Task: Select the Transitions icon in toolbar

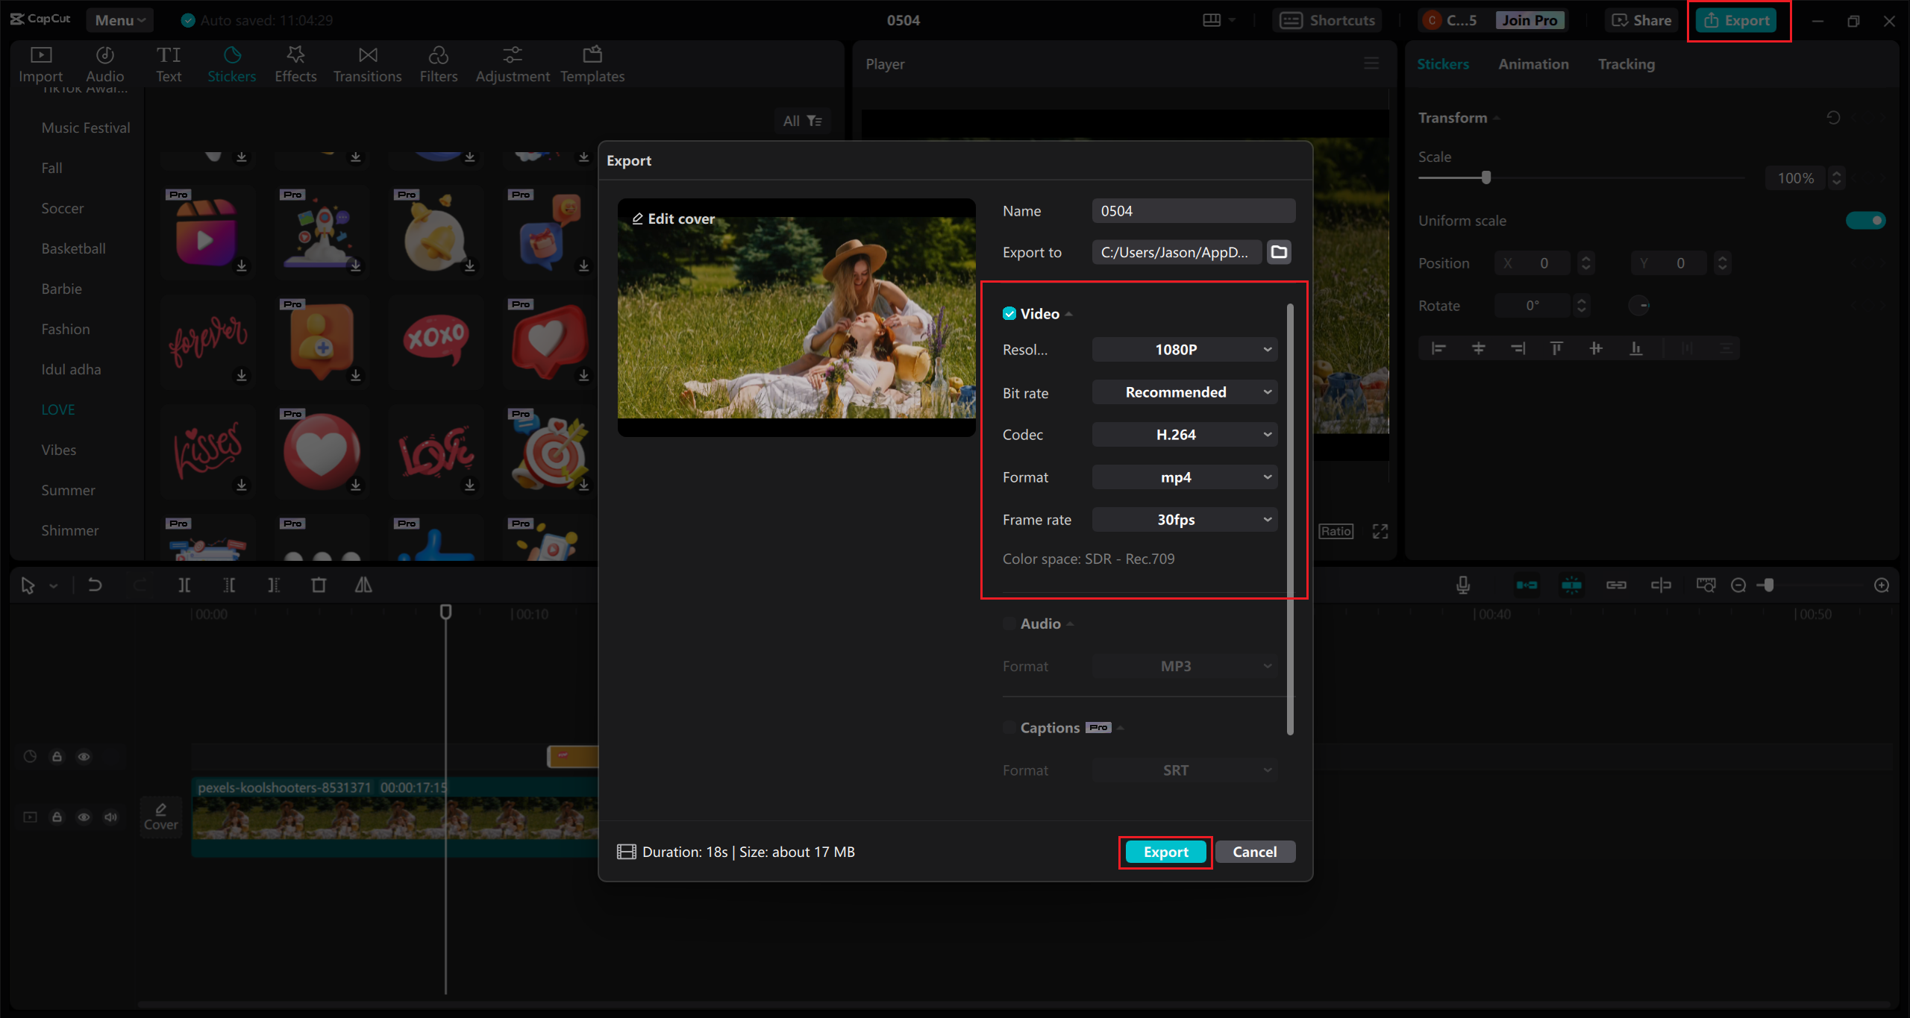Action: pos(367,63)
